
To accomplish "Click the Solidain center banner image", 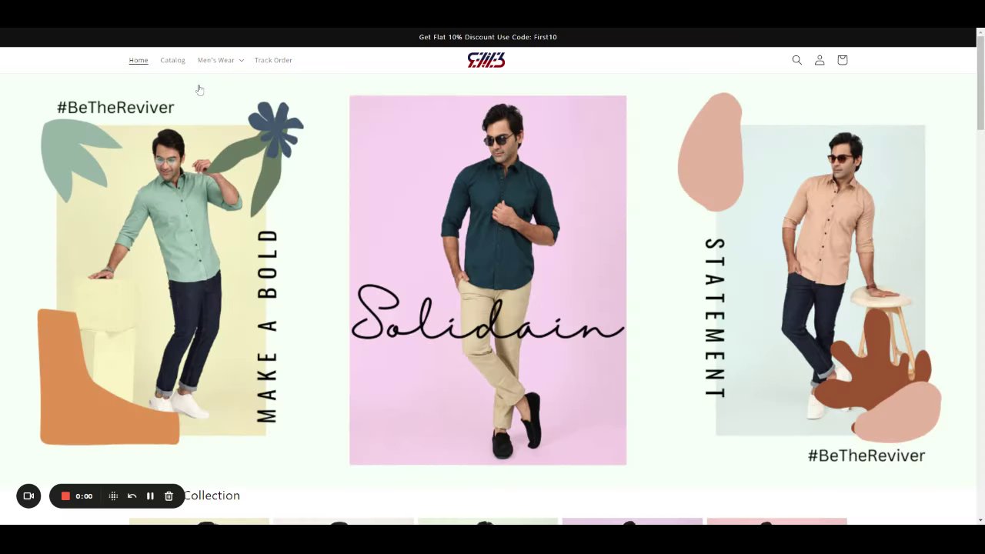I will (x=488, y=280).
